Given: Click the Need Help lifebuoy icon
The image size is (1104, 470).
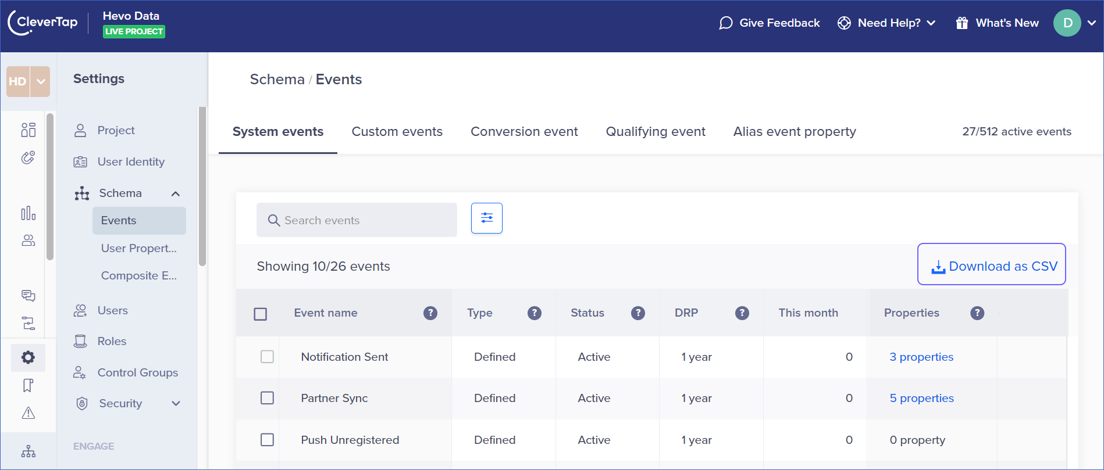Looking at the screenshot, I should click(844, 23).
